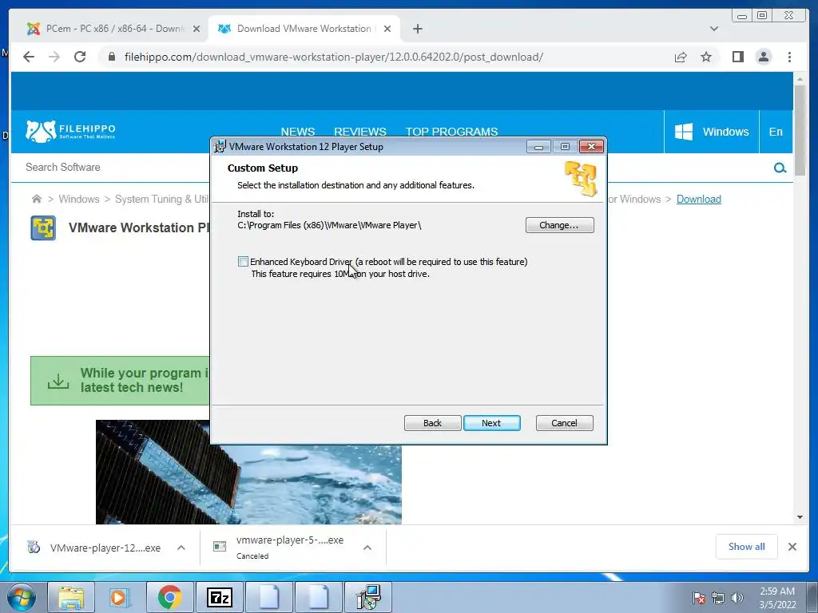The width and height of the screenshot is (818, 613).
Task: Click the VMware setup title bar icon
Action: pyautogui.click(x=220, y=147)
